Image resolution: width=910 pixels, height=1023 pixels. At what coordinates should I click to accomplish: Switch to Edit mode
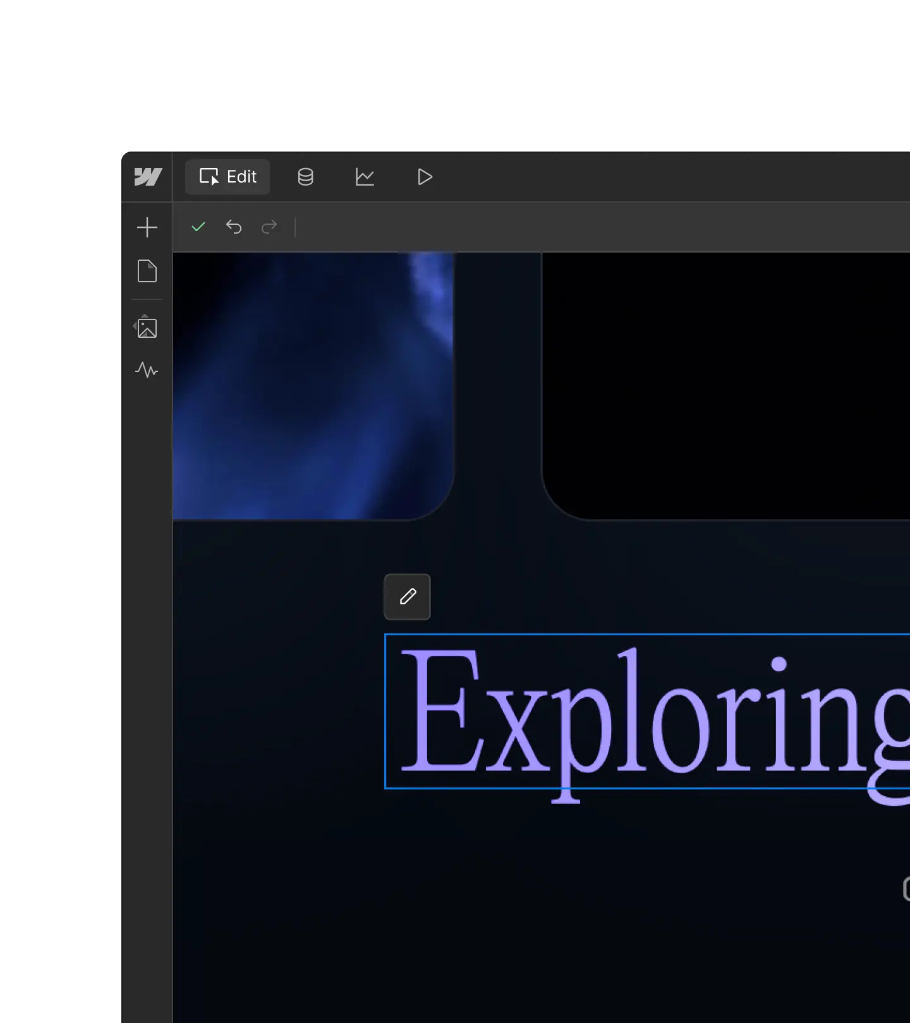pyautogui.click(x=227, y=177)
